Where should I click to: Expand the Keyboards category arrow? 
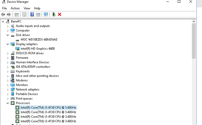point(8,72)
